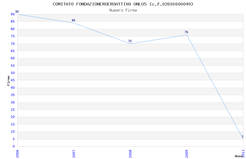Click data point label 70 for 2008
The image size is (246, 159).
[x=130, y=41]
